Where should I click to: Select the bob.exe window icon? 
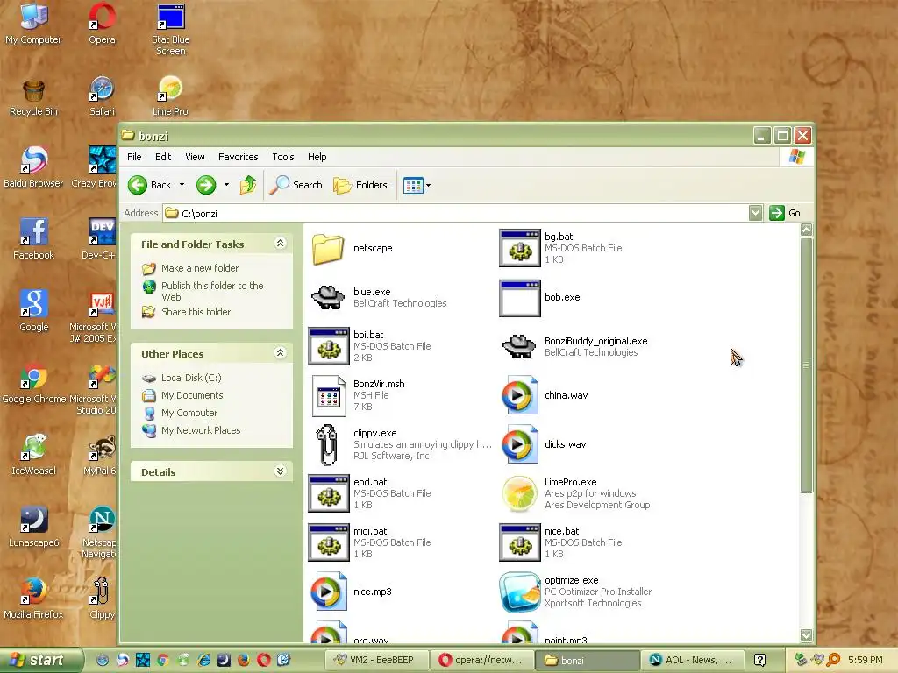click(519, 298)
